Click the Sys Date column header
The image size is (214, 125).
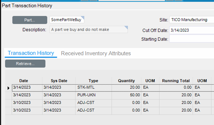[59, 81]
